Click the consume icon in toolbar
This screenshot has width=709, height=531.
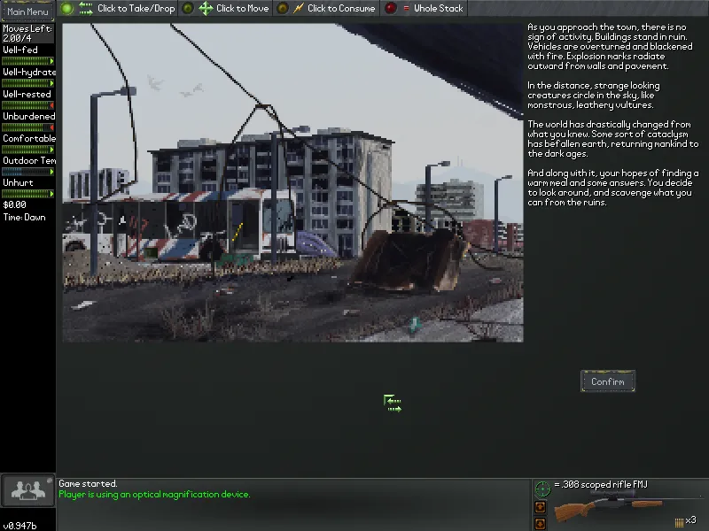[299, 8]
